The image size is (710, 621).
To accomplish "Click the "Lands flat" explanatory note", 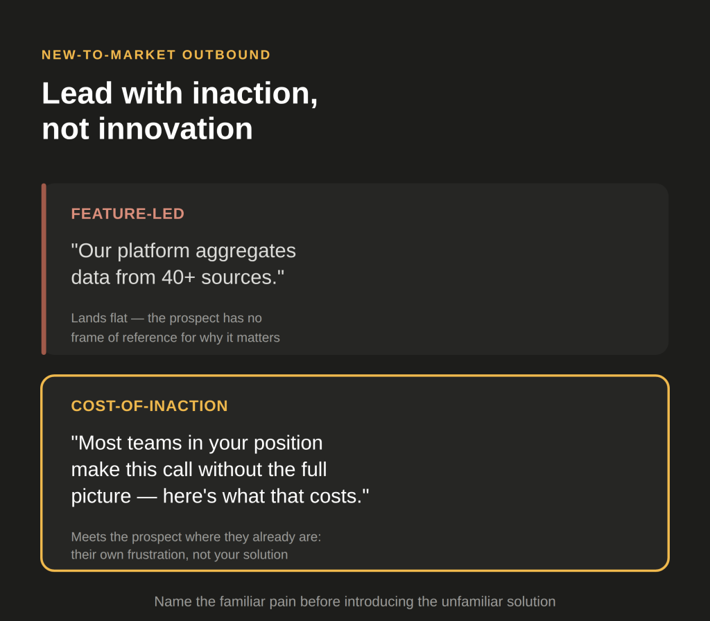I will pos(175,328).
